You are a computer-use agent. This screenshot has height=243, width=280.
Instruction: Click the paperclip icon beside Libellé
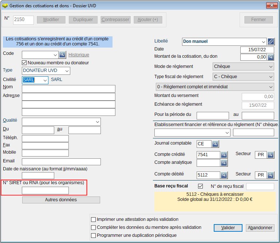[271, 42]
